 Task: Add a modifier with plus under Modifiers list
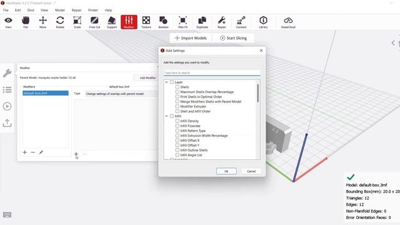pyautogui.click(x=24, y=152)
